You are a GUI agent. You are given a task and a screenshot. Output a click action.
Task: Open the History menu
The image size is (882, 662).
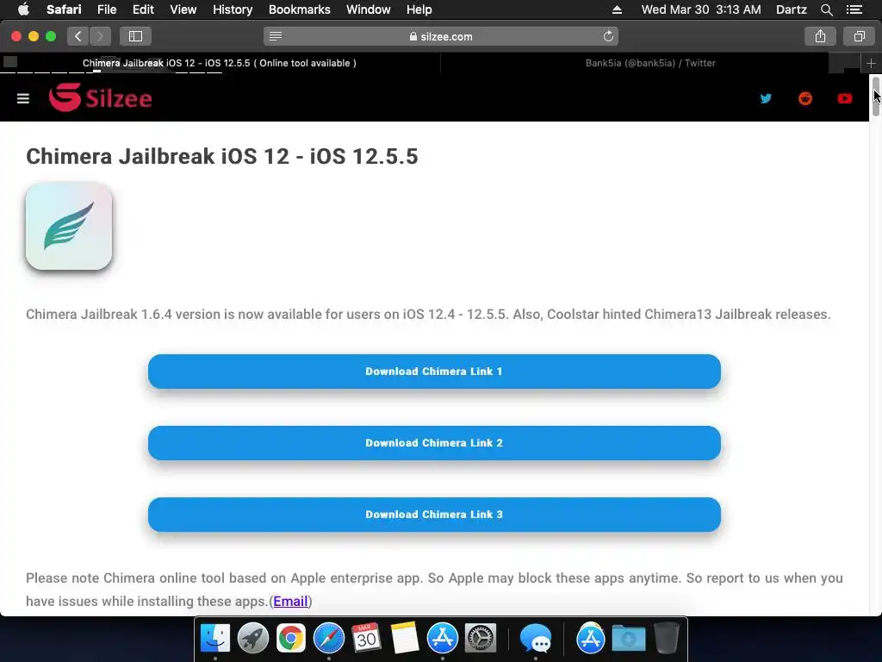pos(233,9)
